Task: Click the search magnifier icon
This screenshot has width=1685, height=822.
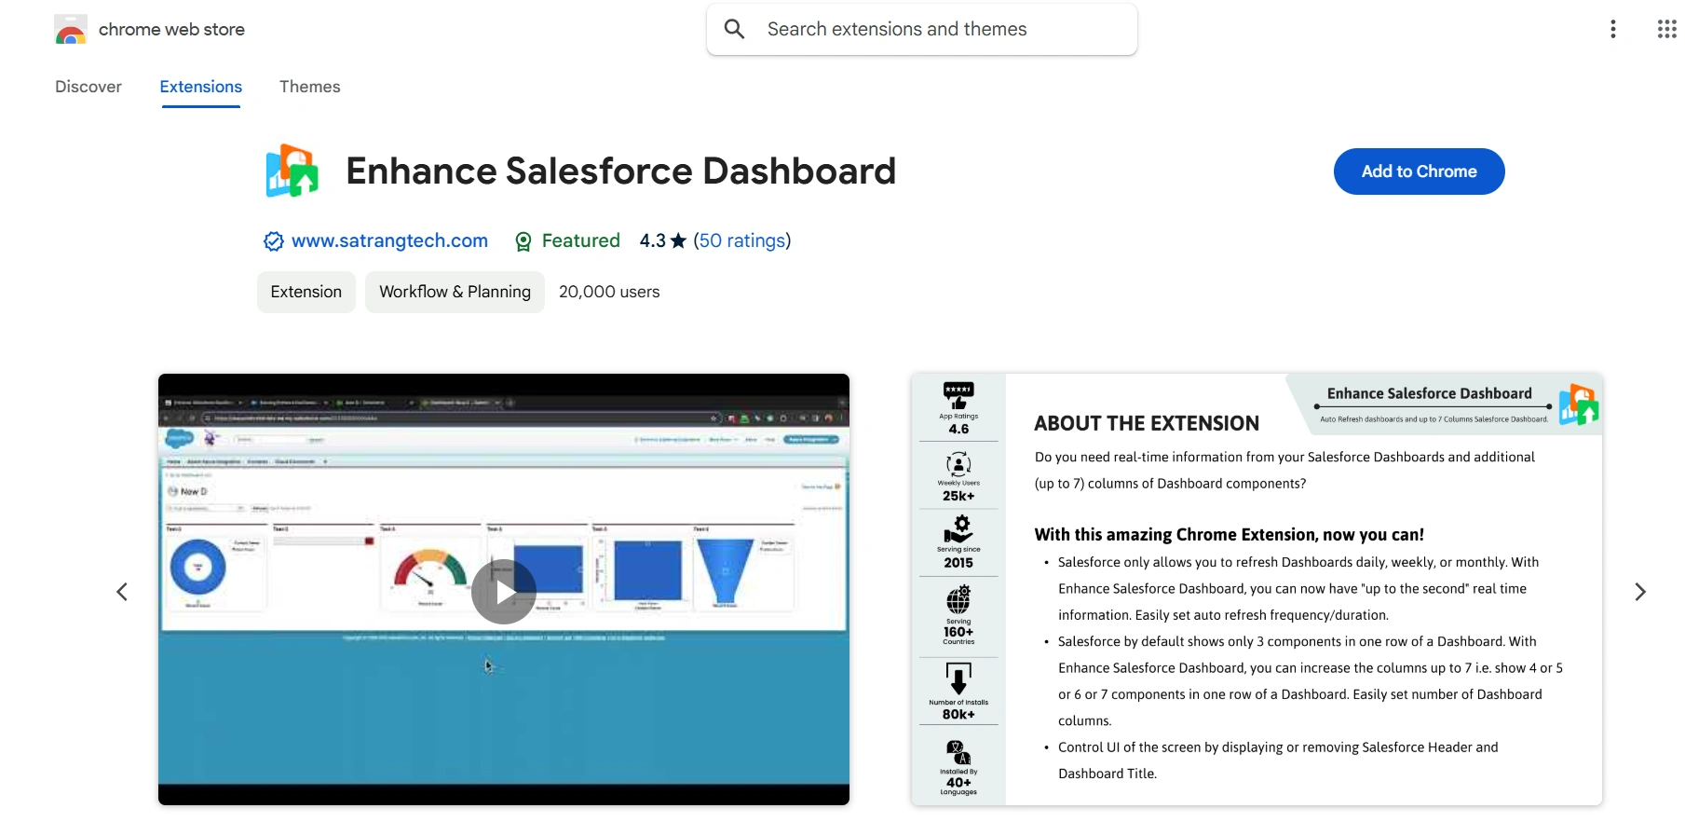Action: (734, 29)
